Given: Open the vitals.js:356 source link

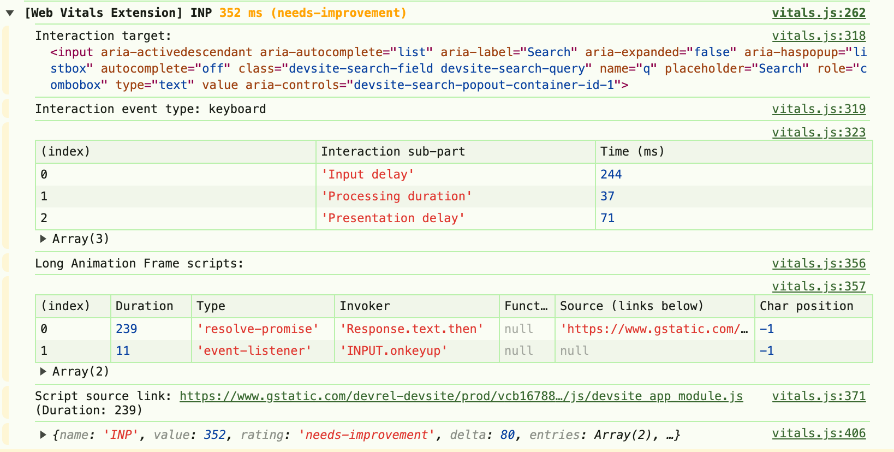Looking at the screenshot, I should tap(818, 264).
